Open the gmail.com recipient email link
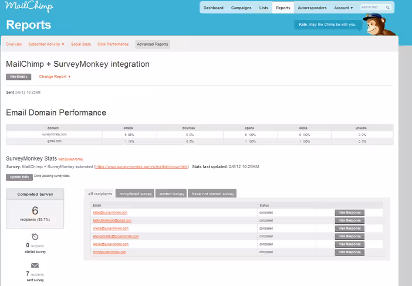The height and width of the screenshot is (286, 412). pos(112,220)
